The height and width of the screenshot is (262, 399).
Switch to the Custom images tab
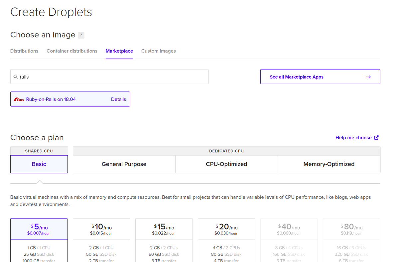159,51
